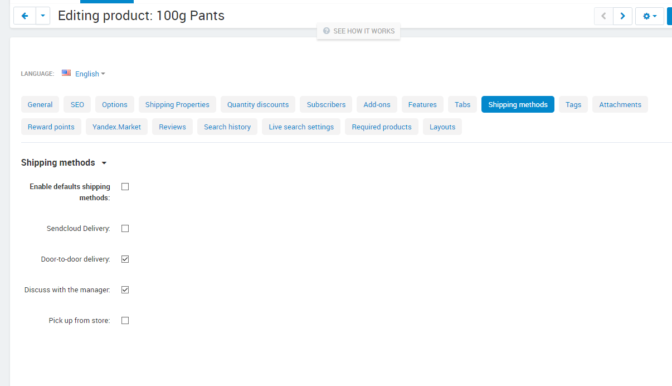Click the US flag language icon
The width and height of the screenshot is (672, 386).
coord(66,73)
